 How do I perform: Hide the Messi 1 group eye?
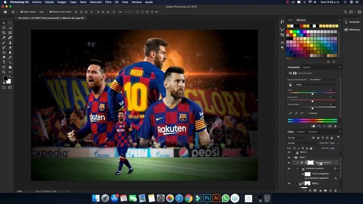tap(289, 158)
